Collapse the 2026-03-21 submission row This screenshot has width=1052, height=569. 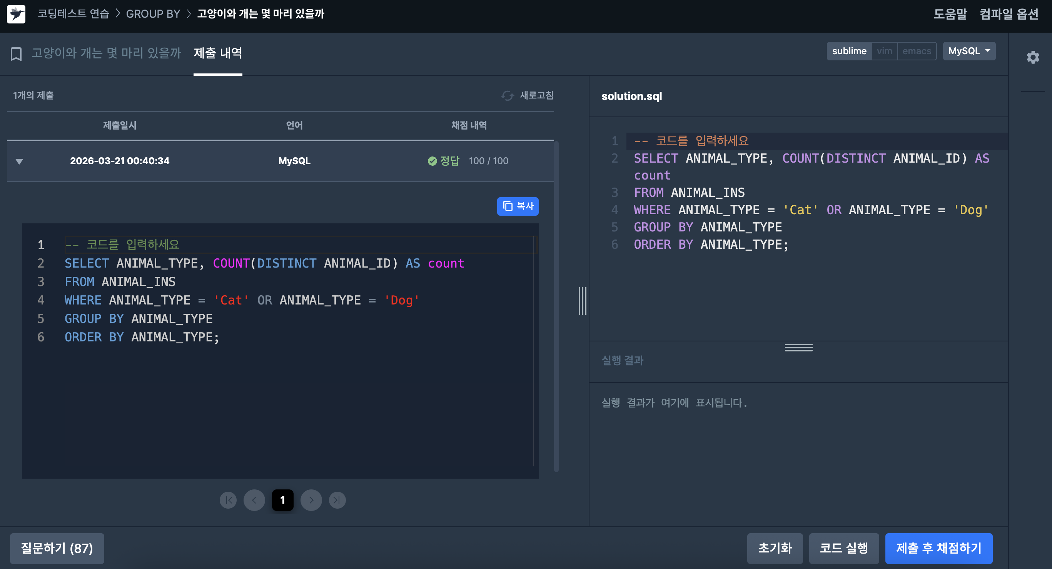pos(19,161)
